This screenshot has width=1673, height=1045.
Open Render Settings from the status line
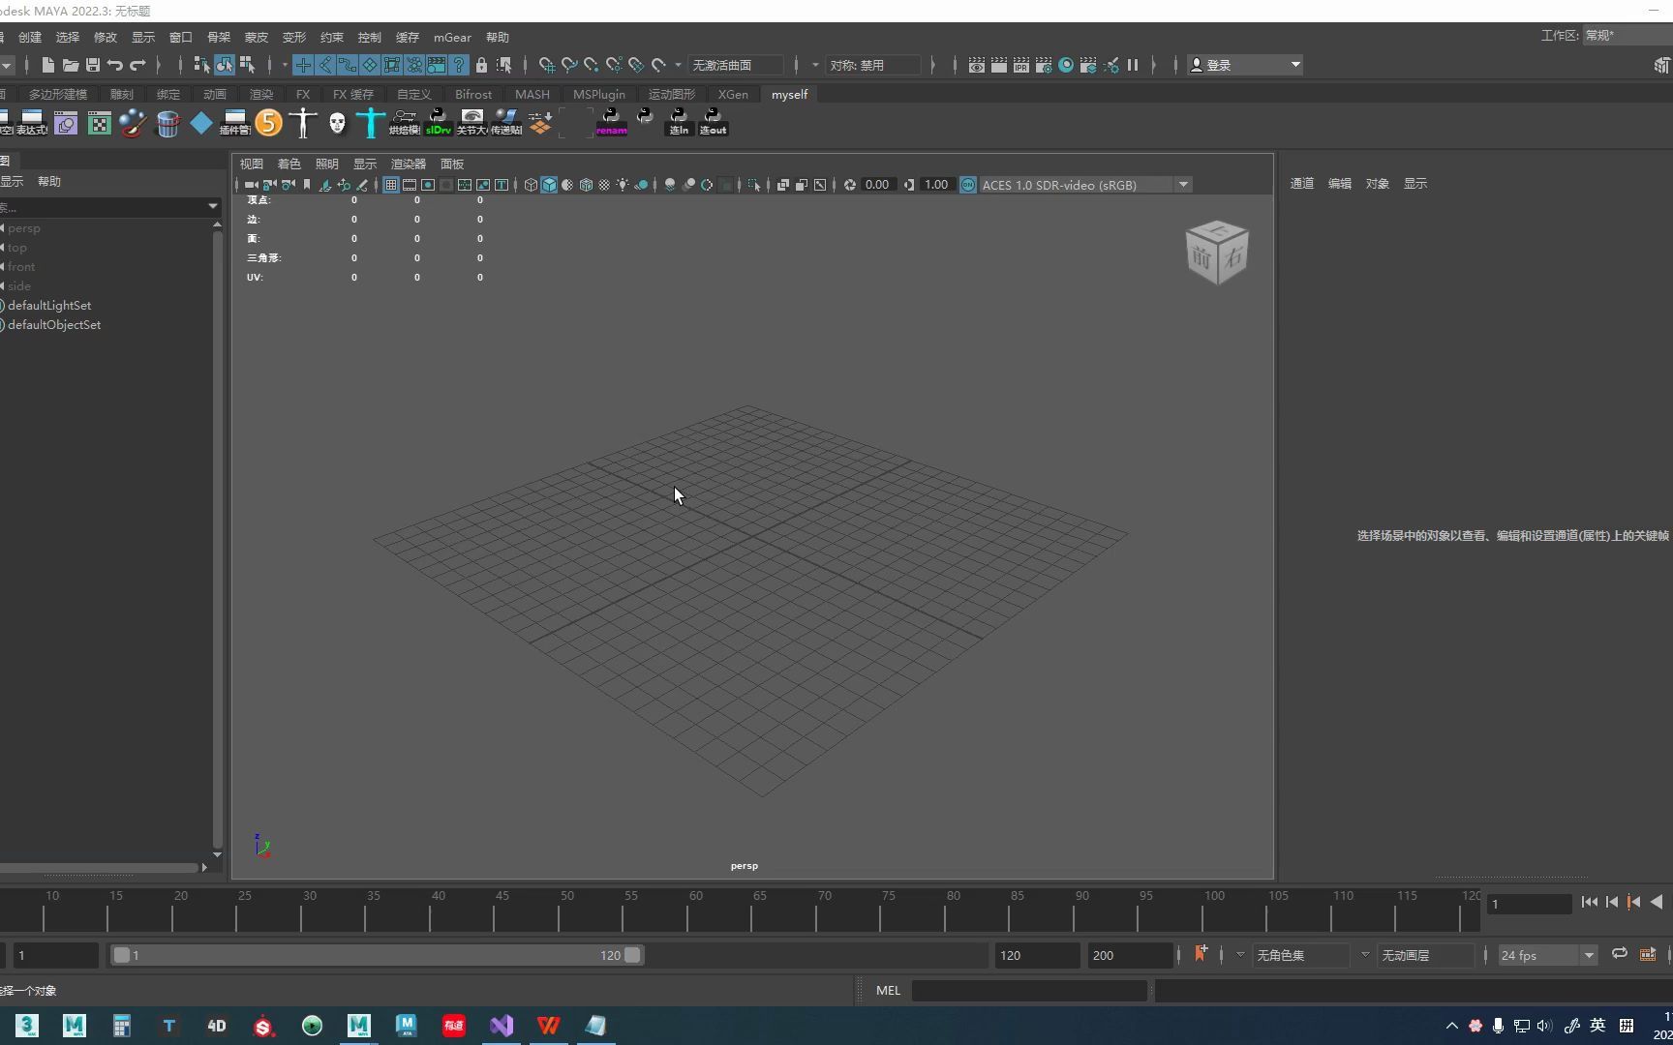pyautogui.click(x=1043, y=65)
